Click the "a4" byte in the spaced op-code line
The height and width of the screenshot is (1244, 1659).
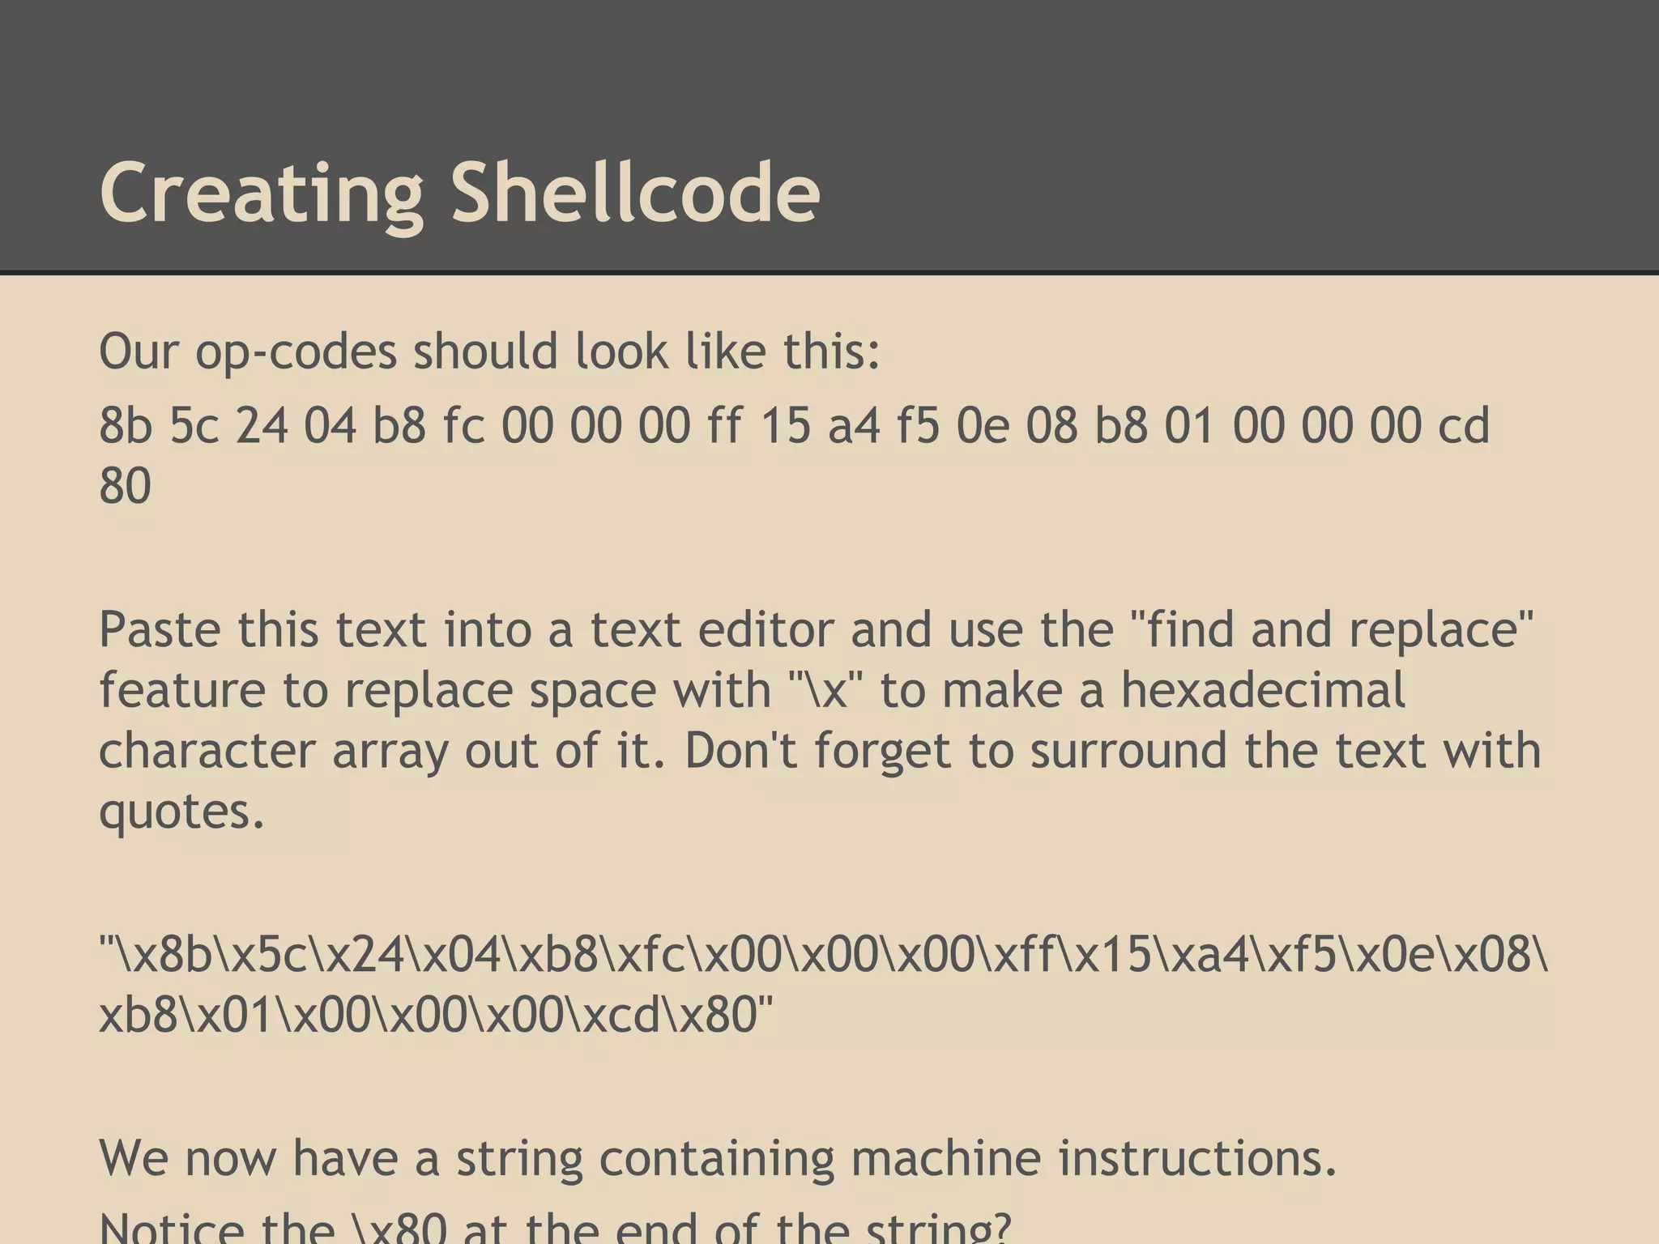pos(854,425)
